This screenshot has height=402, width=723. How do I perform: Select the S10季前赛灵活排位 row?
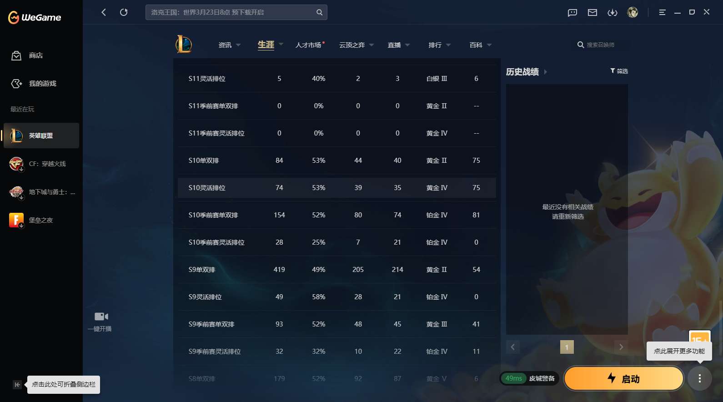point(336,242)
